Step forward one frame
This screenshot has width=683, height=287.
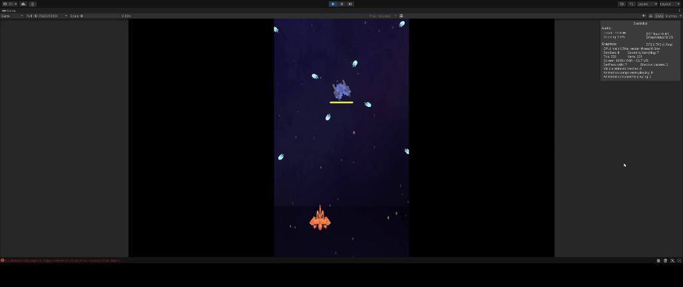350,4
